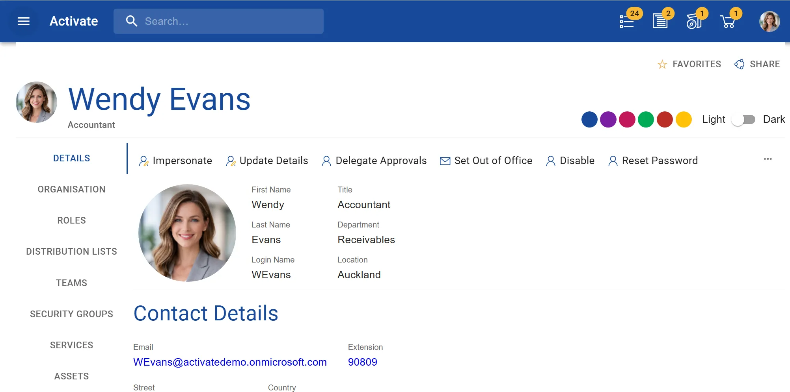Click the Delegate Approvals person icon
790x392 pixels.
click(x=326, y=161)
